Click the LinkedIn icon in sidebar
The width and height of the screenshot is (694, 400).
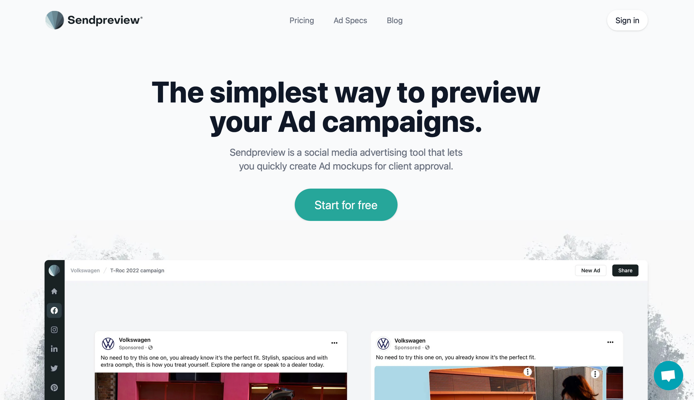tap(54, 349)
